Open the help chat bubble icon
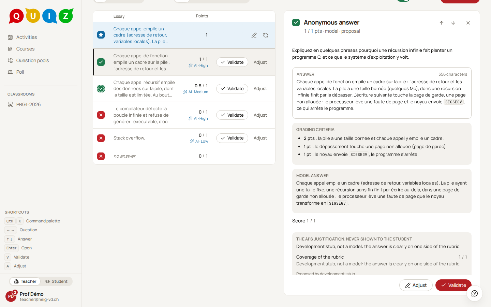 click(475, 293)
